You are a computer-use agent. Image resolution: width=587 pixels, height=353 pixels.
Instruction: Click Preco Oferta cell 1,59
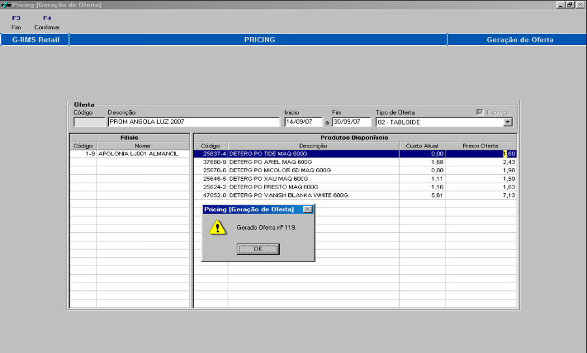pos(481,179)
